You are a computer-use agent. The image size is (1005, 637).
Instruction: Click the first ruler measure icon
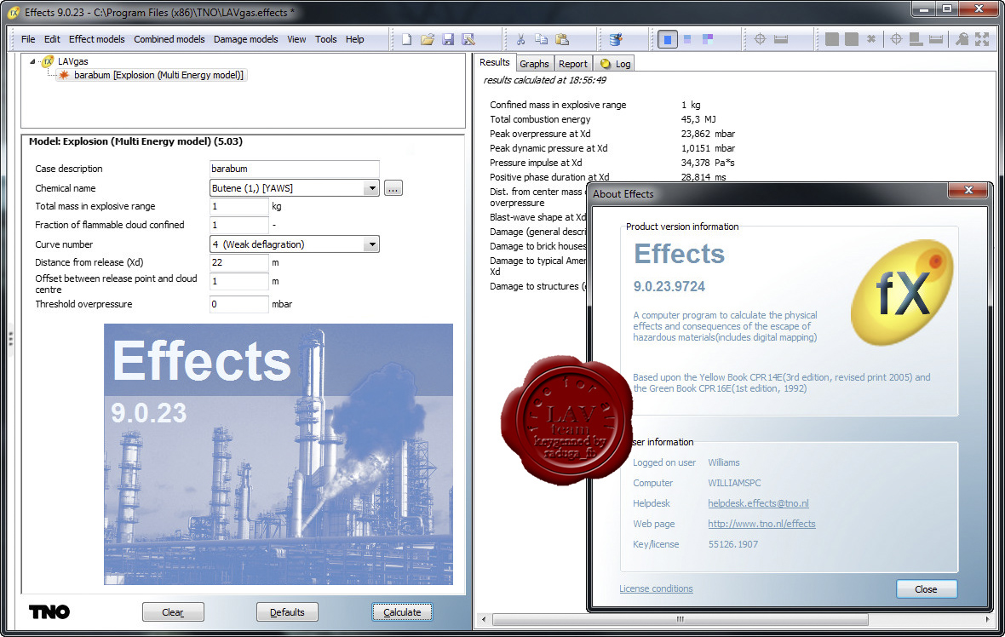781,40
